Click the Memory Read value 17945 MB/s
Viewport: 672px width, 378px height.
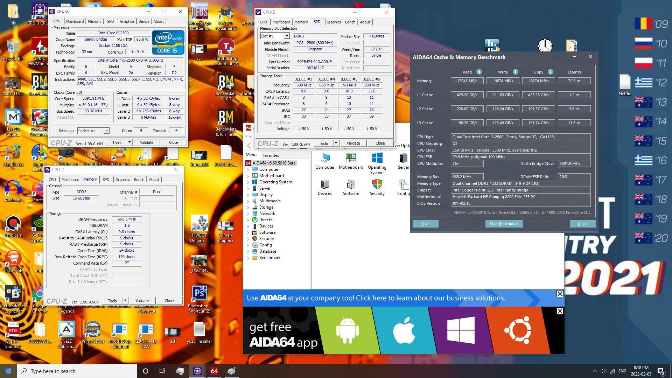467,81
